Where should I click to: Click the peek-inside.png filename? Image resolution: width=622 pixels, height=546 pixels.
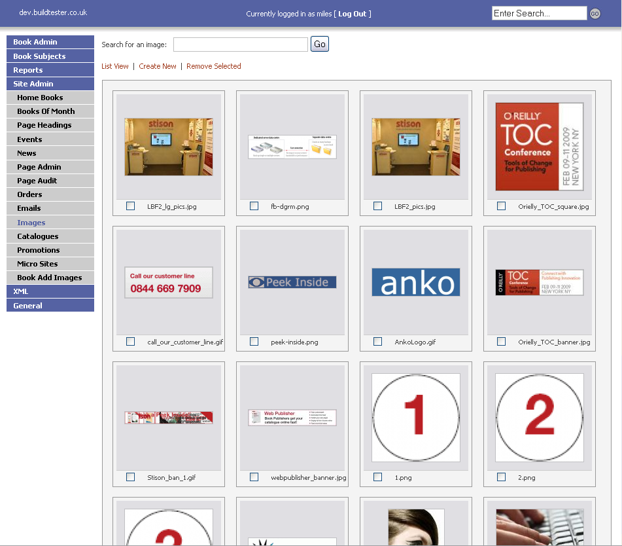tap(294, 342)
